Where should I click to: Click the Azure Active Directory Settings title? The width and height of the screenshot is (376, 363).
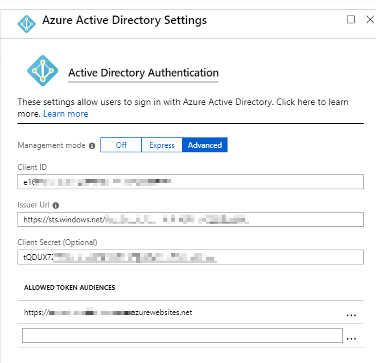[x=124, y=20]
